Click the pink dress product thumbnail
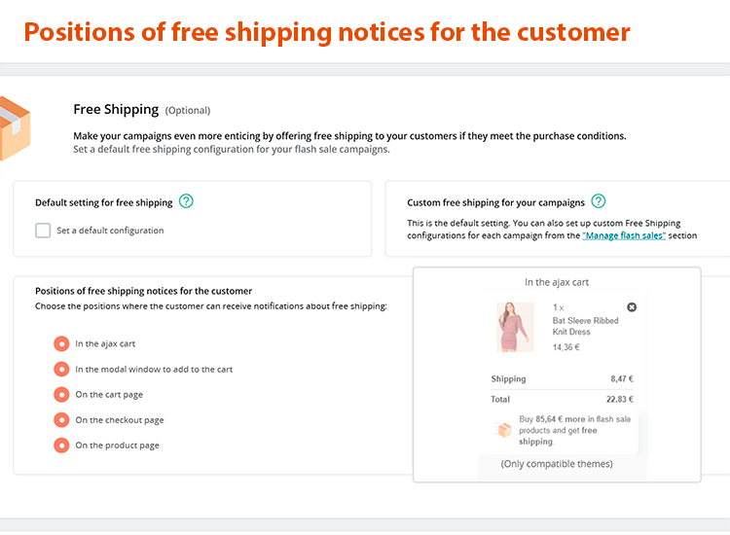Viewport: 730px width, 535px height. 515,327
